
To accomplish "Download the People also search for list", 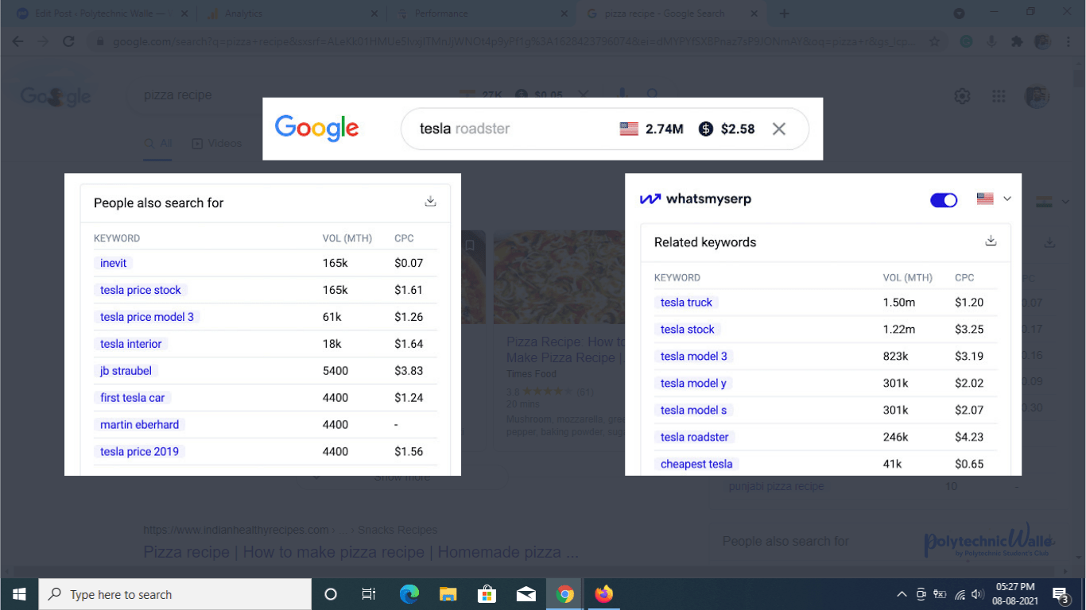I will pos(430,202).
